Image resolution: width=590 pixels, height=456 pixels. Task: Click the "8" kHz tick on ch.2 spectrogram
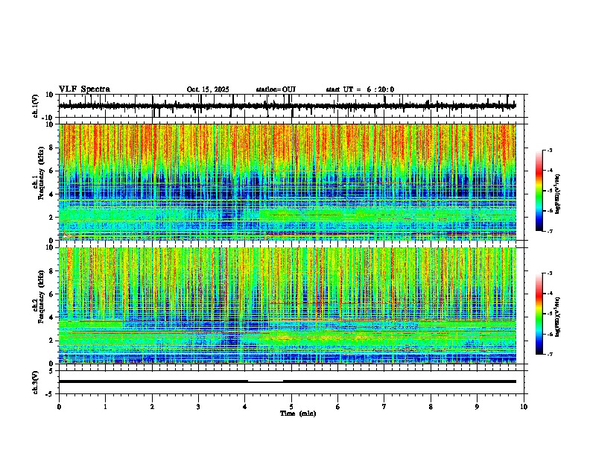click(53, 271)
